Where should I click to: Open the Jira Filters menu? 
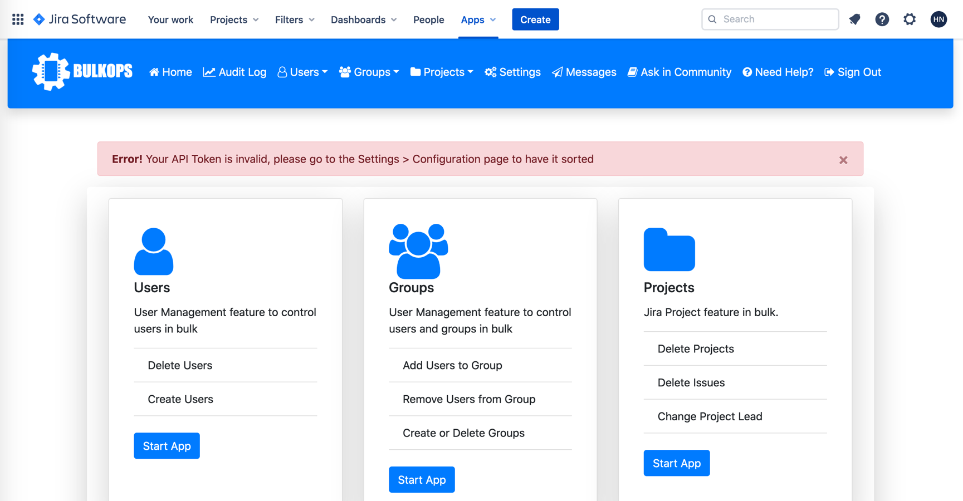tap(295, 19)
